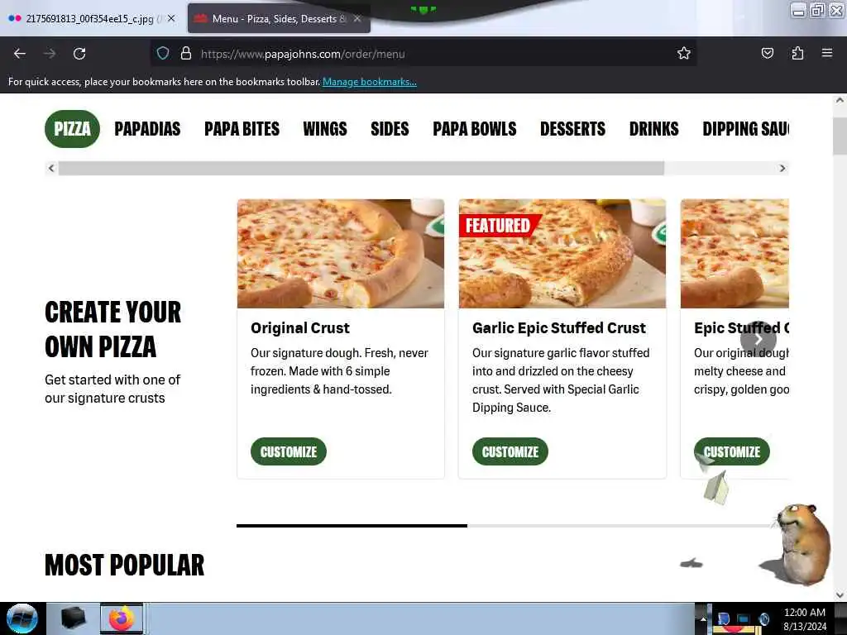Click the page scrollbar down arrow
Viewport: 847px width, 635px height.
pos(840,595)
